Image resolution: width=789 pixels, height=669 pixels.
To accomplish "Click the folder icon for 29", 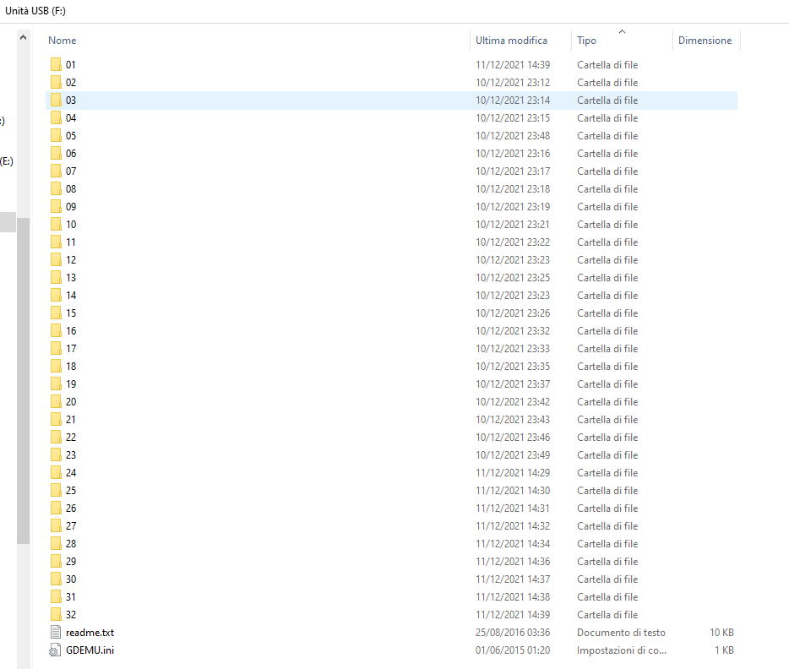I will tap(56, 561).
